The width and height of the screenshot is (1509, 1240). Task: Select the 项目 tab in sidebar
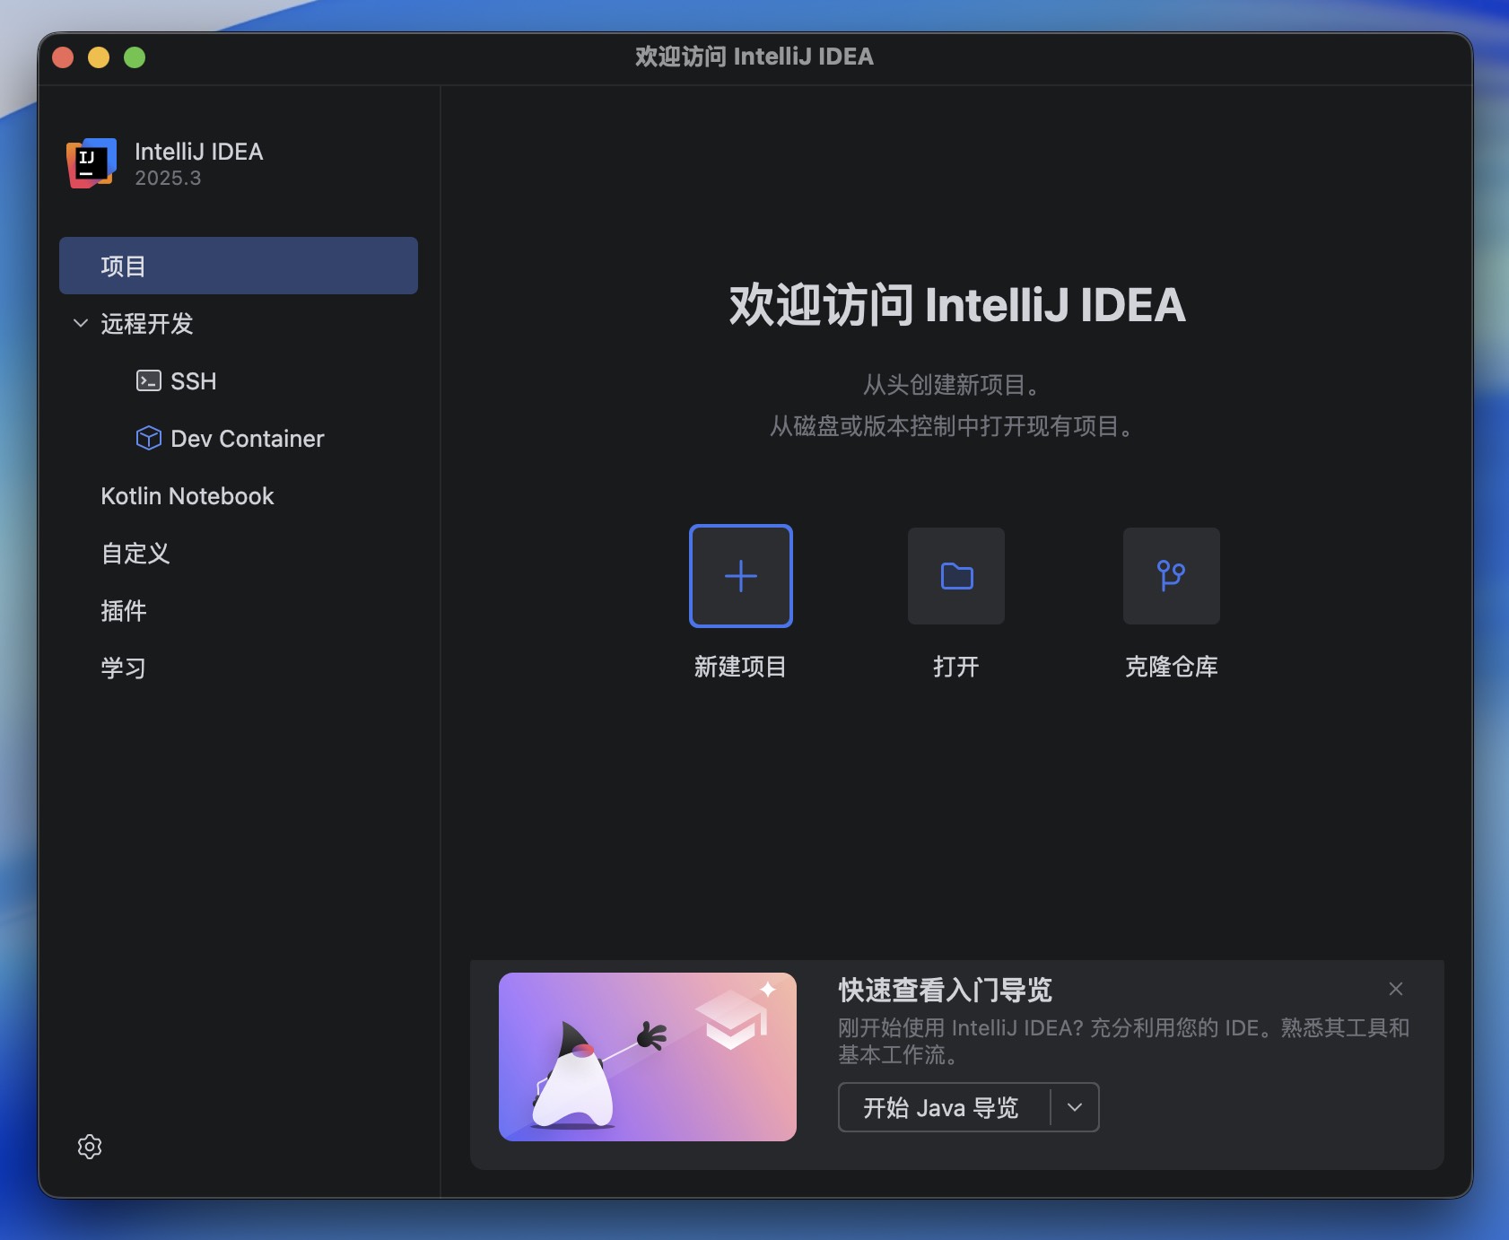pos(239,266)
